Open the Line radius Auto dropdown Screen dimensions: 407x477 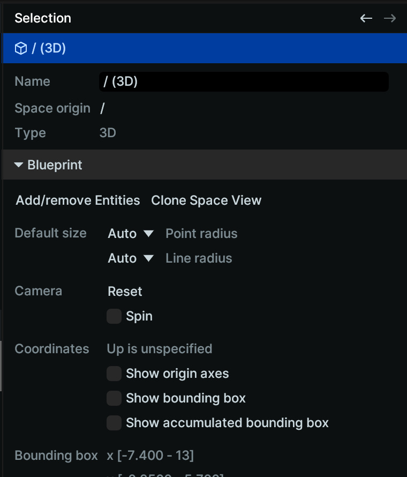click(x=131, y=258)
